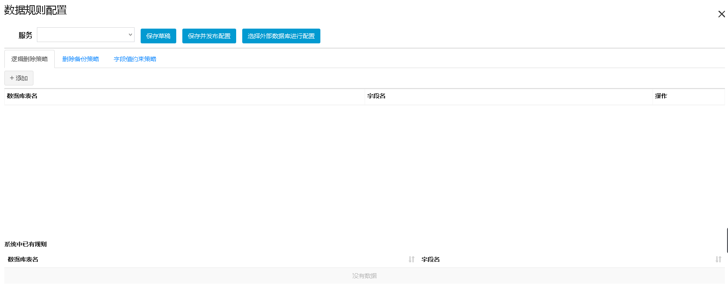Image resolution: width=728 pixels, height=294 pixels.
Task: Select the 字段值约束策略 tab
Action: click(135, 59)
